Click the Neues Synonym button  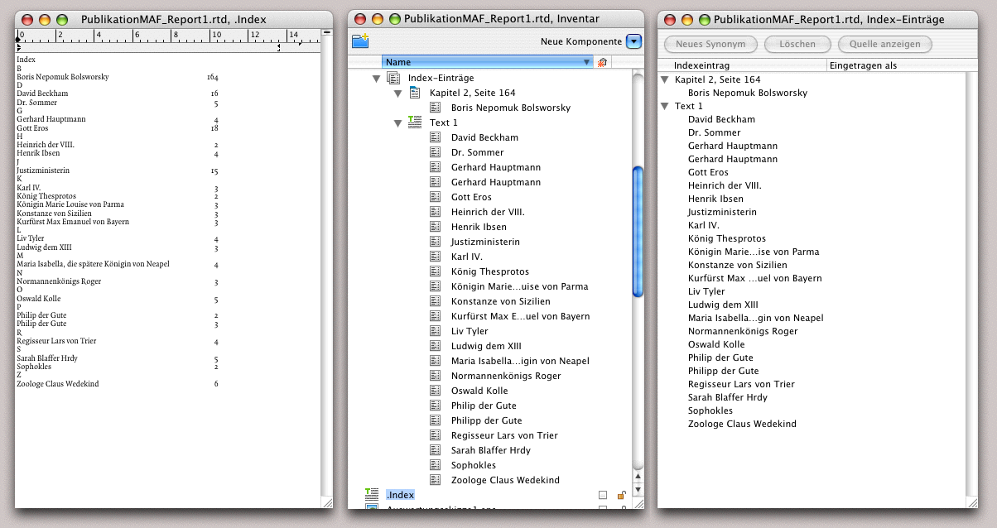click(710, 44)
